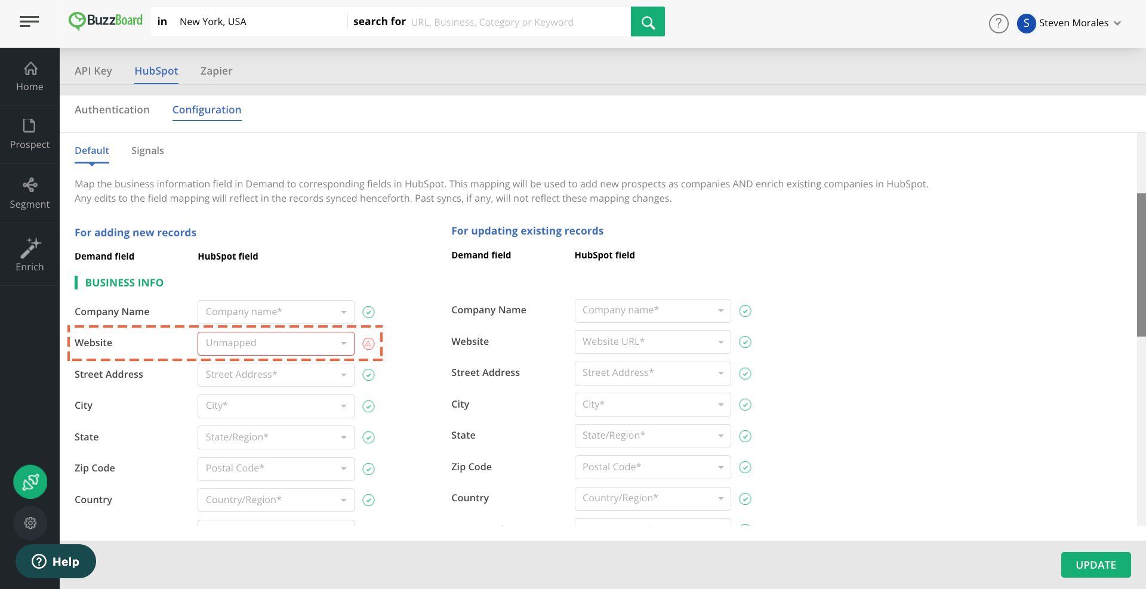Select the HubSpot tab
The width and height of the screenshot is (1146, 589).
156,71
